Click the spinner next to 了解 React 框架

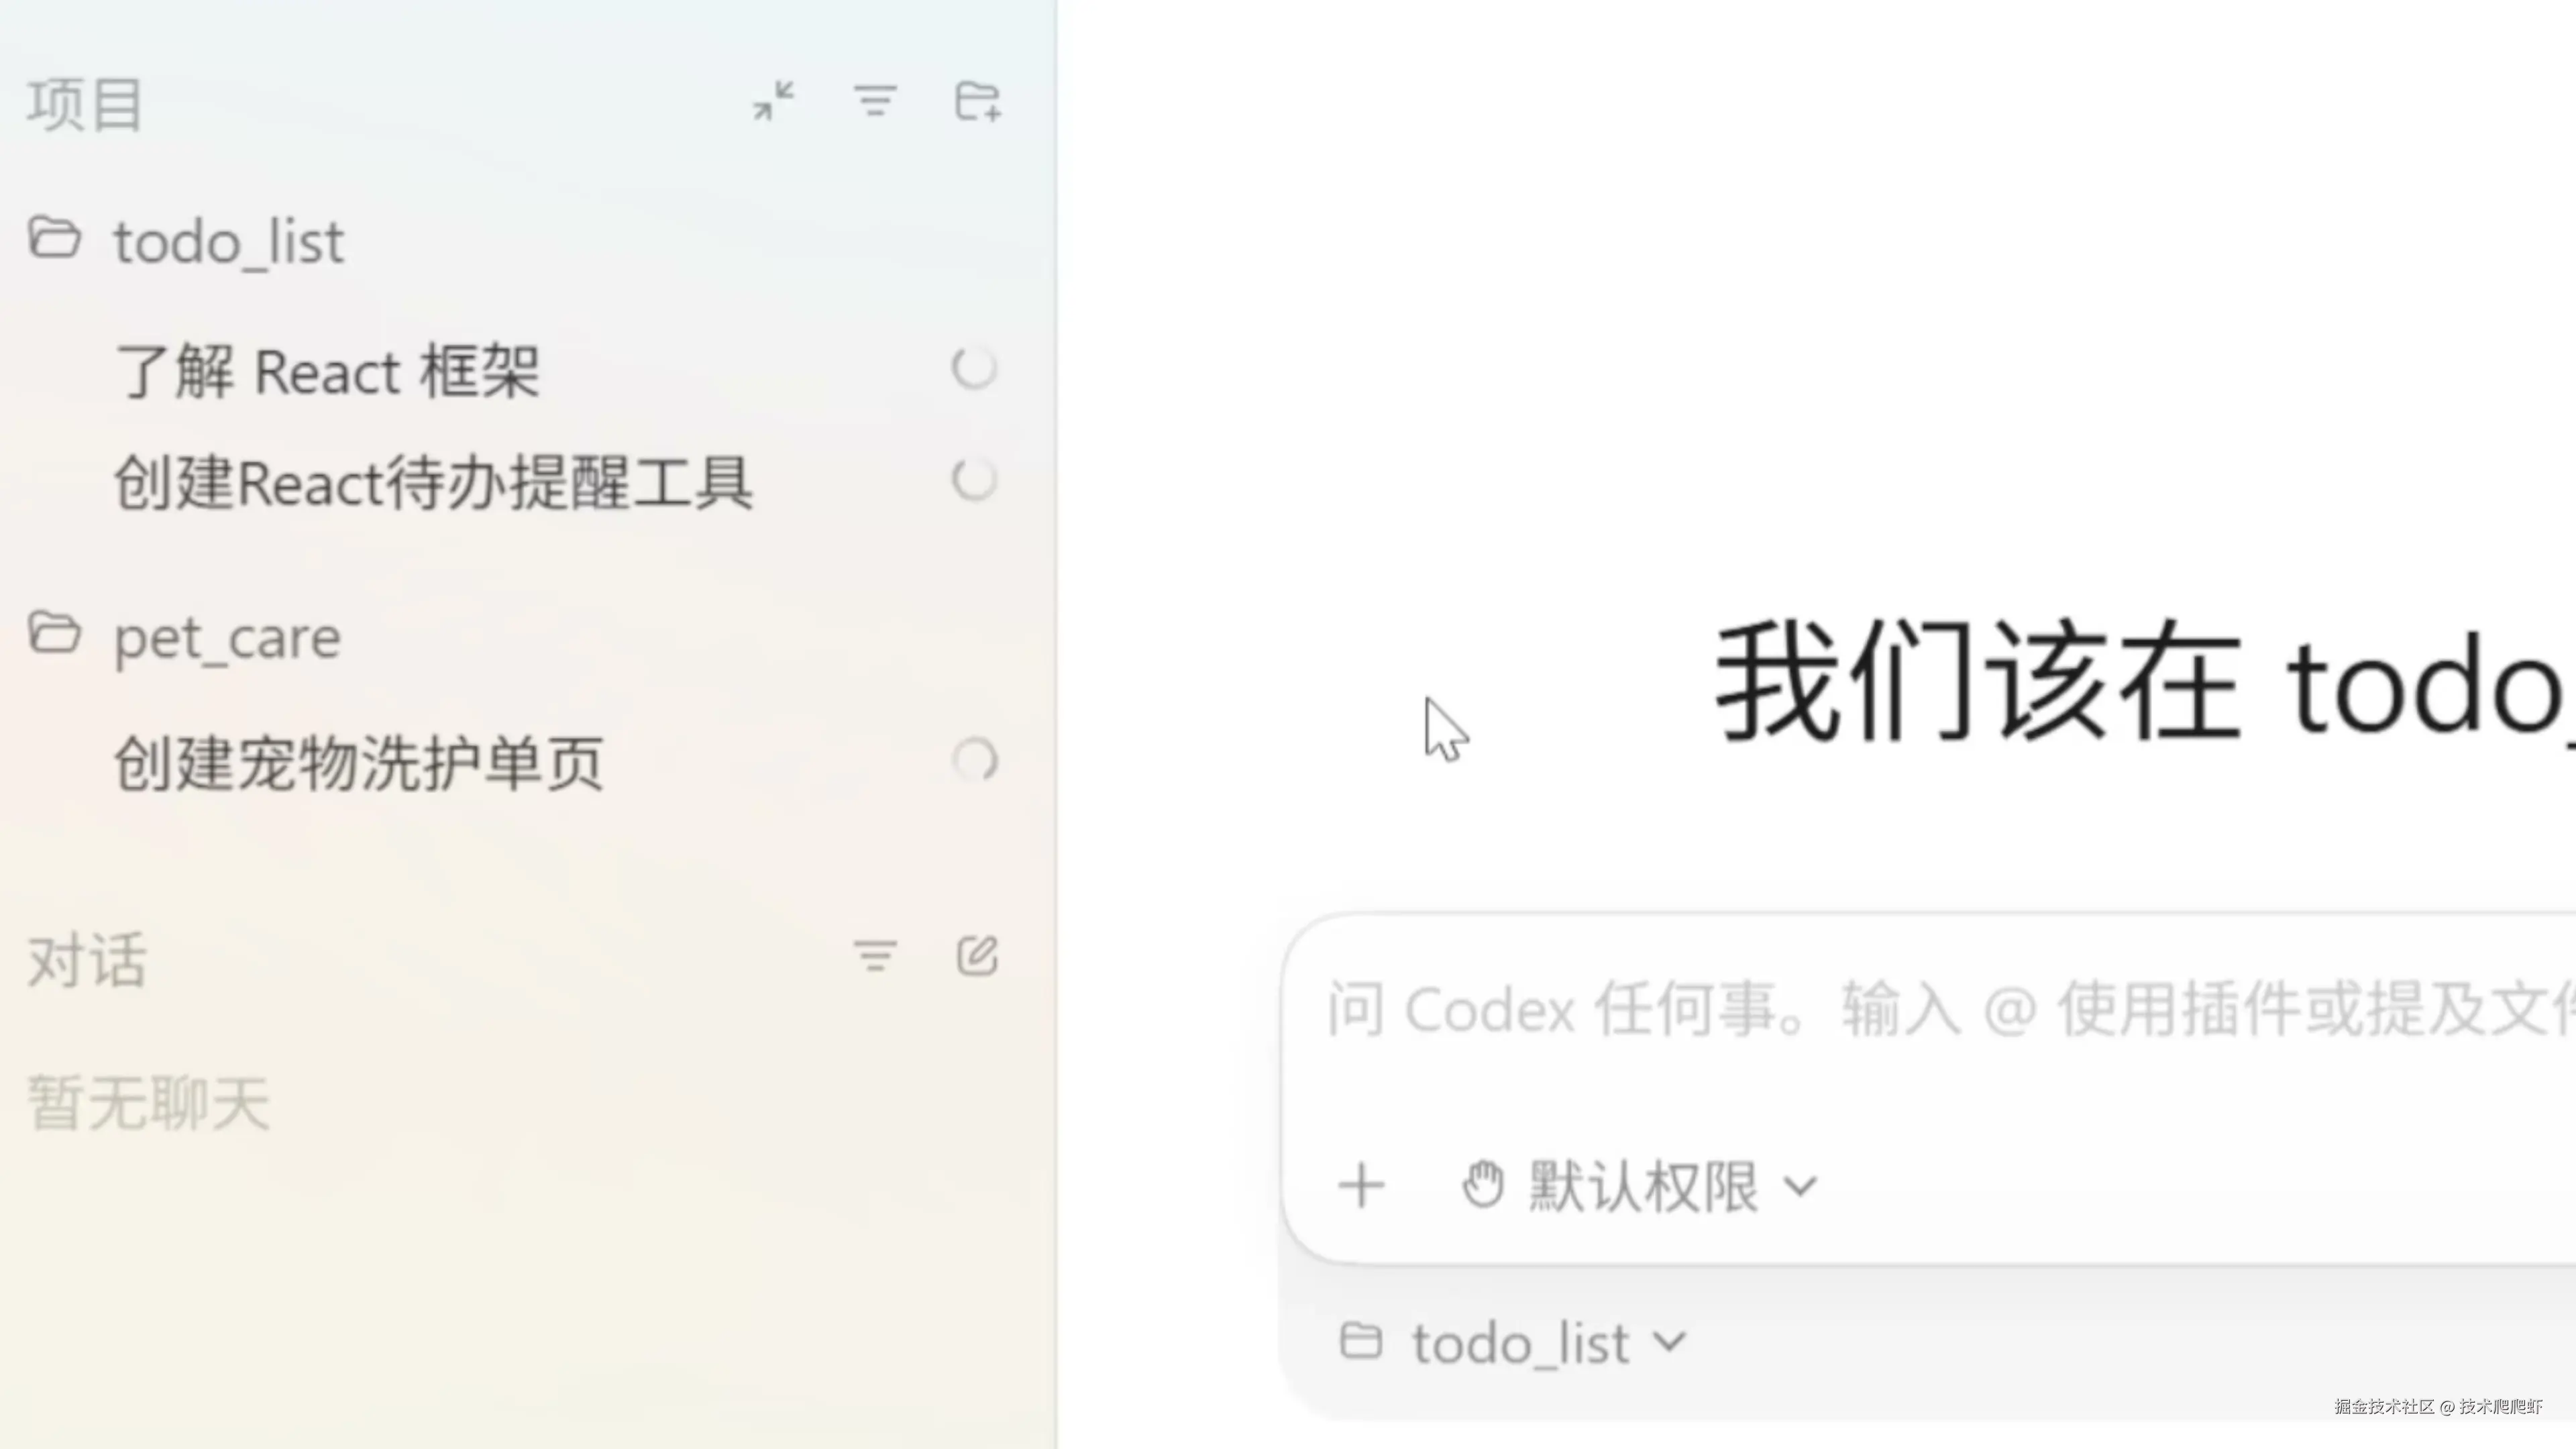[x=974, y=369]
